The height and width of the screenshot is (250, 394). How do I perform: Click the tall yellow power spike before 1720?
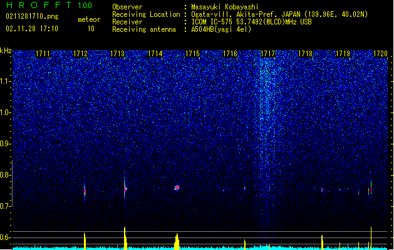click(x=371, y=238)
